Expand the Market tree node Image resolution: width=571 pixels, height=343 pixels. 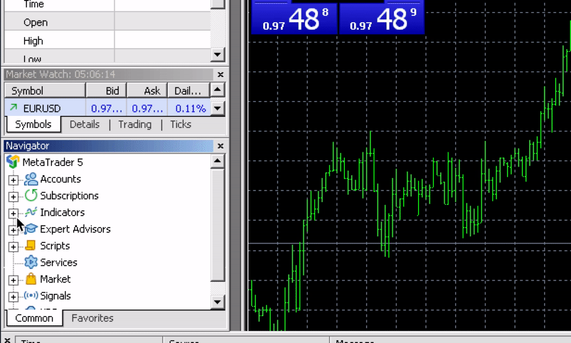pos(13,280)
